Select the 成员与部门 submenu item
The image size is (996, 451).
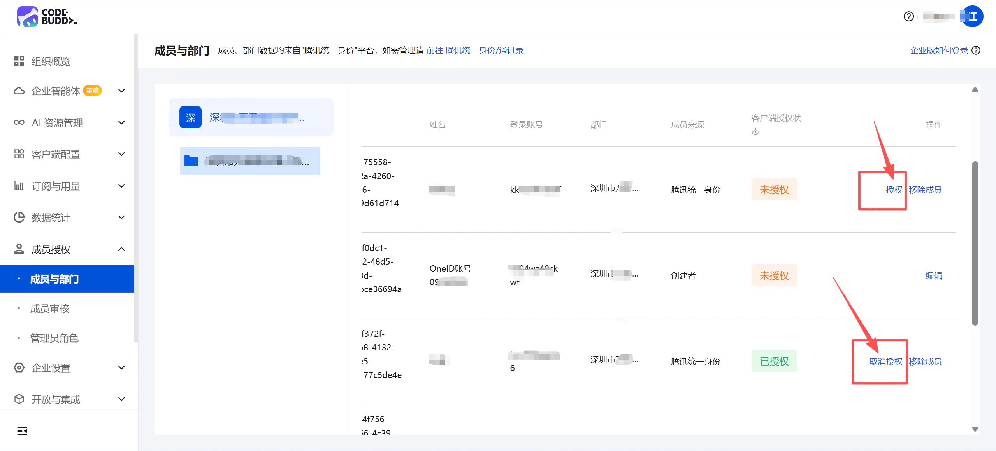[x=67, y=279]
